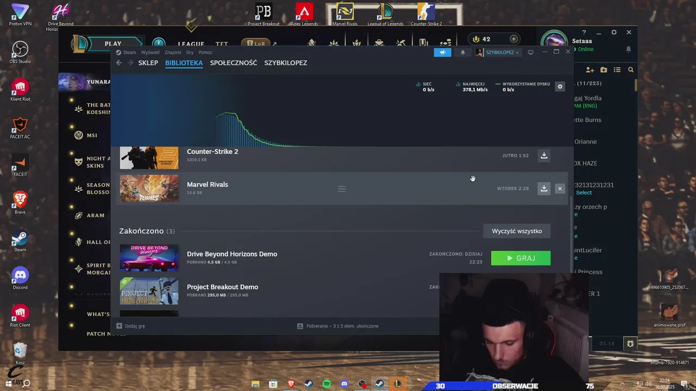Click add friend icon in League social
Image resolution: width=696 pixels, height=391 pixels.
point(590,70)
